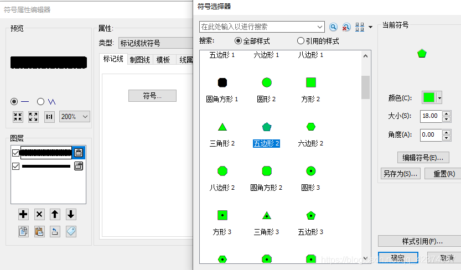
Task: Click the green 颜色 color swatch
Action: (x=429, y=97)
